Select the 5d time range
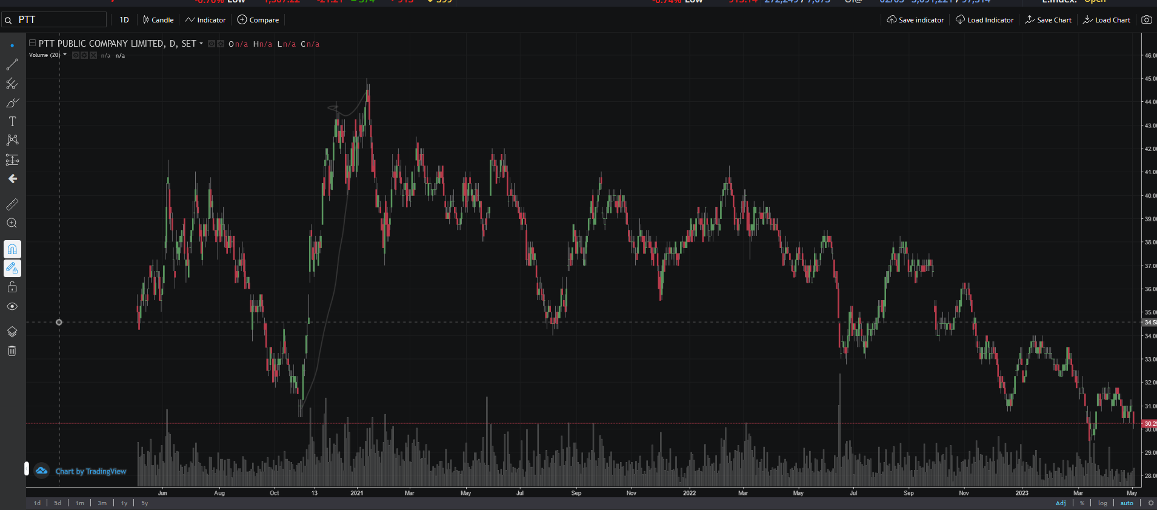This screenshot has width=1157, height=510. 58,503
